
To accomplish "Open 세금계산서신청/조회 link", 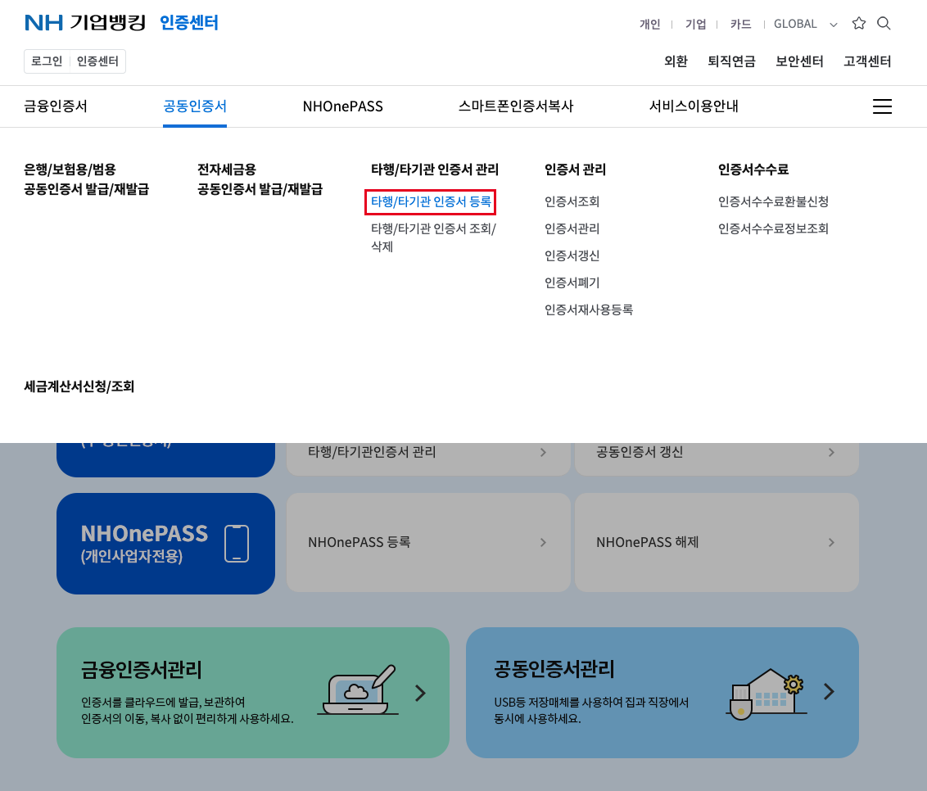I will tap(79, 386).
